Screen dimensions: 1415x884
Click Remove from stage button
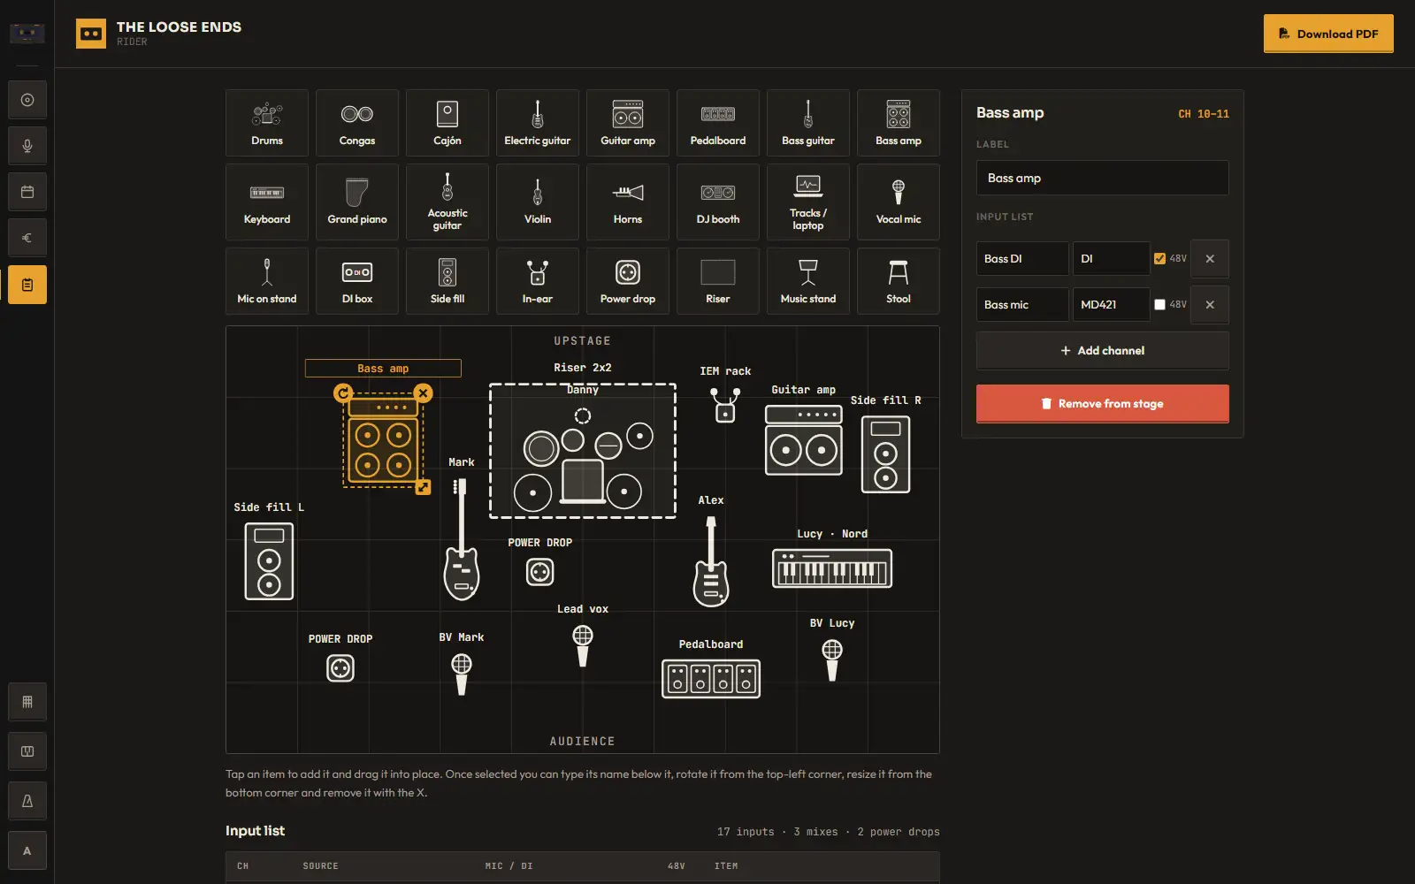coord(1103,404)
